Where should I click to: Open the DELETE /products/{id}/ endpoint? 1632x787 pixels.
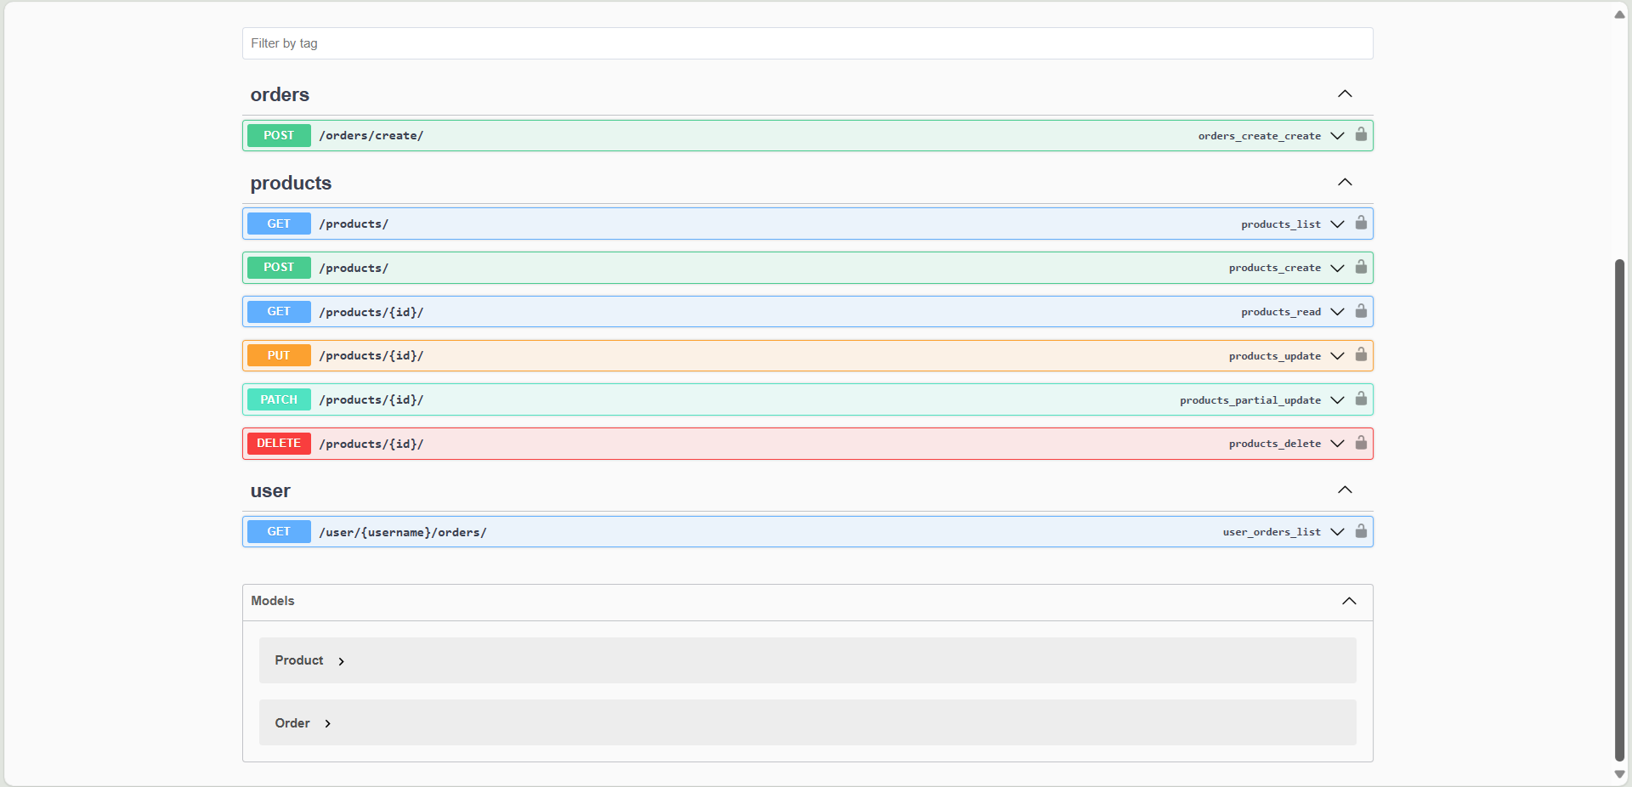[807, 444]
